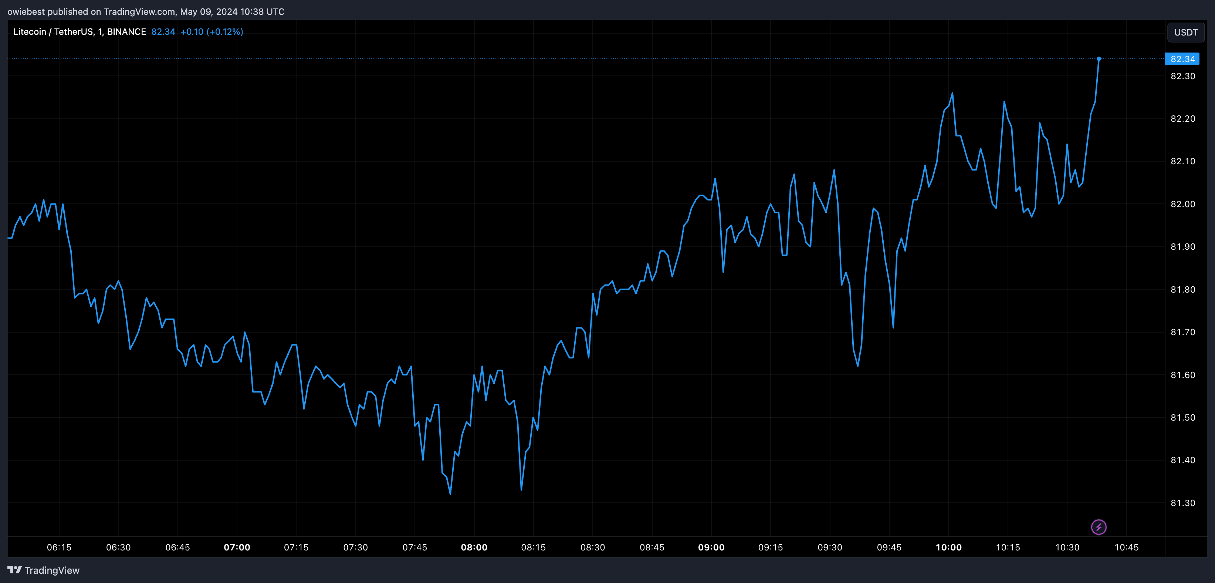Select the 07:00 time axis label
Viewport: 1215px width, 583px height.
237,547
